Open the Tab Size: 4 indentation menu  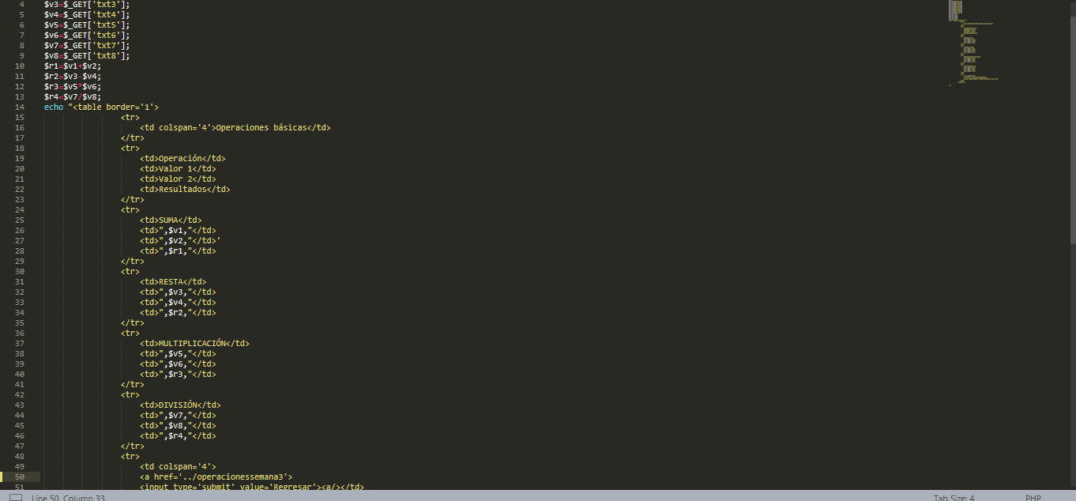954,498
